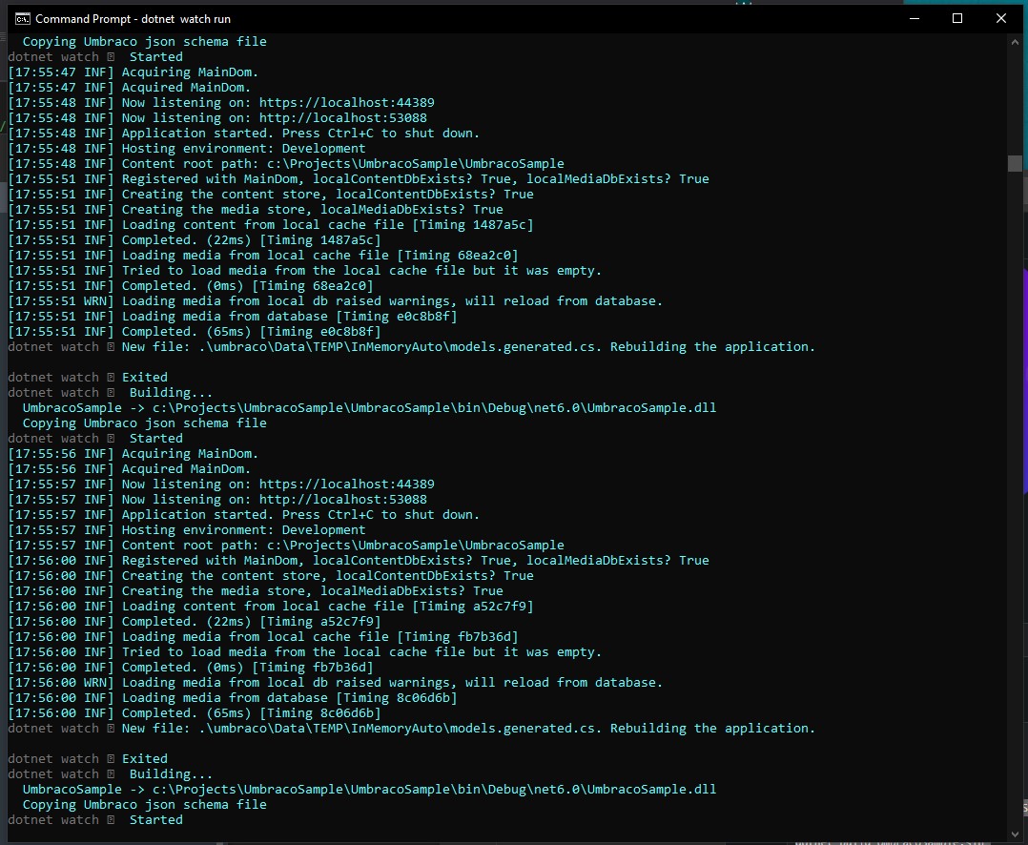1028x845 pixels.
Task: Click the scrollbar up arrow
Action: (x=1015, y=42)
